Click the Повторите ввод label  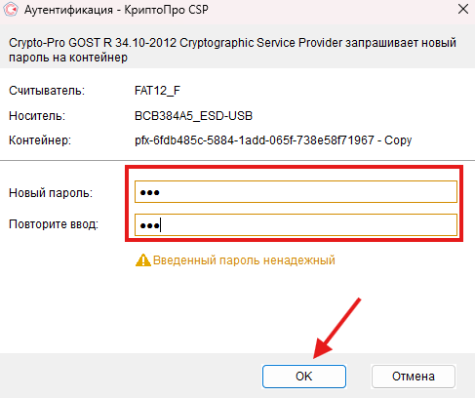pos(54,224)
